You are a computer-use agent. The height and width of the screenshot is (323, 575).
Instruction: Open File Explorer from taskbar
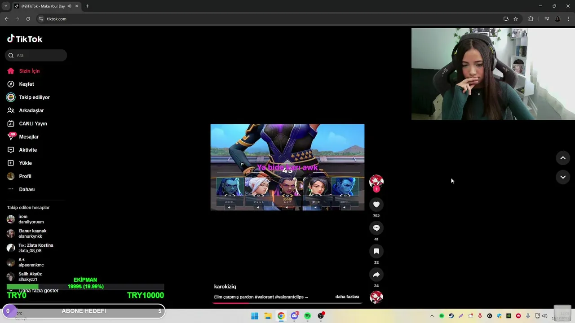268,316
